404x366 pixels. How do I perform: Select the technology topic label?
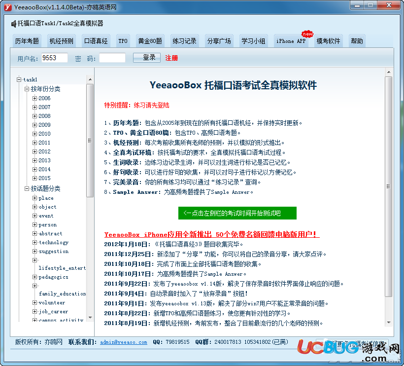coord(54,243)
